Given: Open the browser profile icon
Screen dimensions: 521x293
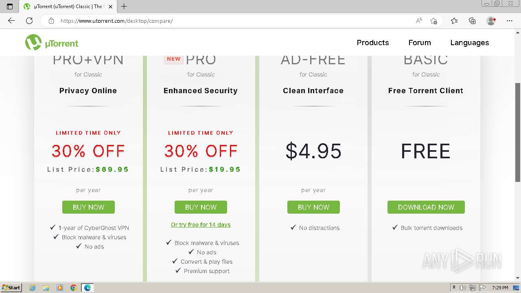Looking at the screenshot, I should (491, 21).
